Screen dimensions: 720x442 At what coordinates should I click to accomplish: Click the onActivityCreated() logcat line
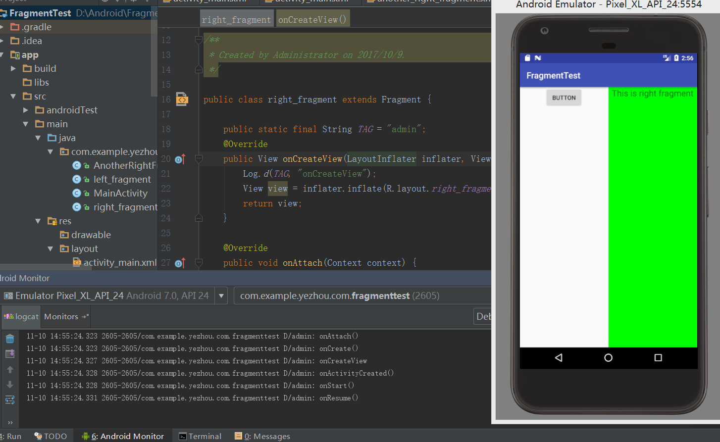point(210,373)
